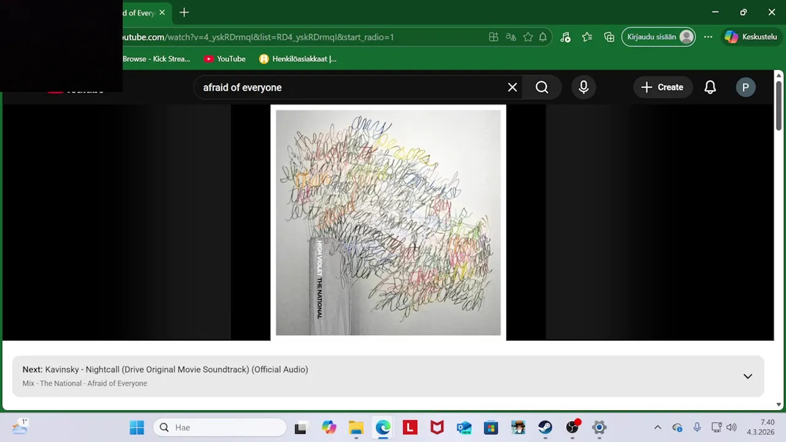Click the YouTube search magnifier button
This screenshot has width=786, height=442.
coord(542,87)
